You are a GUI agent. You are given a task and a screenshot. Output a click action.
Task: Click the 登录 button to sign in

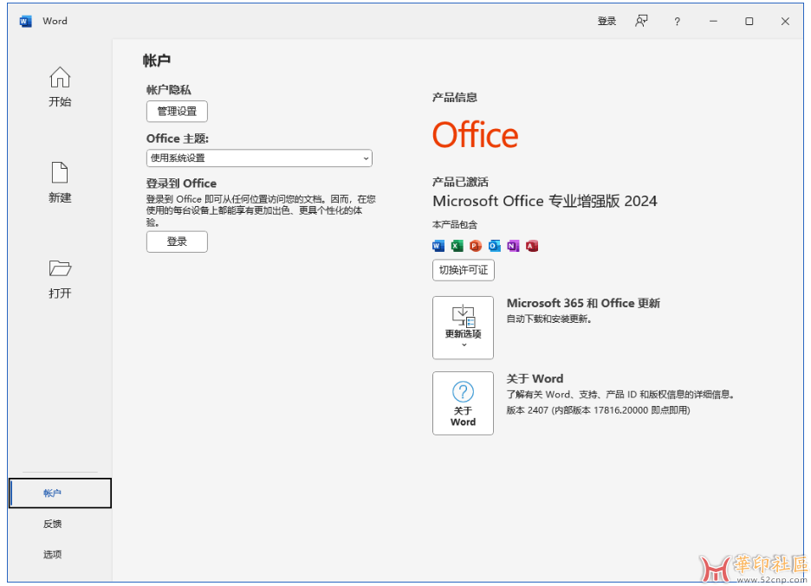click(x=177, y=241)
